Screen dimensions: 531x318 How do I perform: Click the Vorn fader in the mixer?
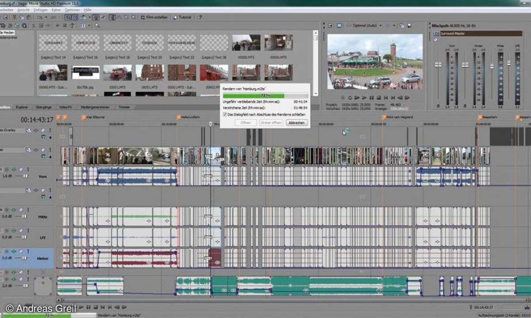click(x=439, y=64)
